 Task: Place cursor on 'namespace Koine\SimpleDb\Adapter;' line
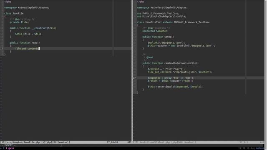point(27,7)
